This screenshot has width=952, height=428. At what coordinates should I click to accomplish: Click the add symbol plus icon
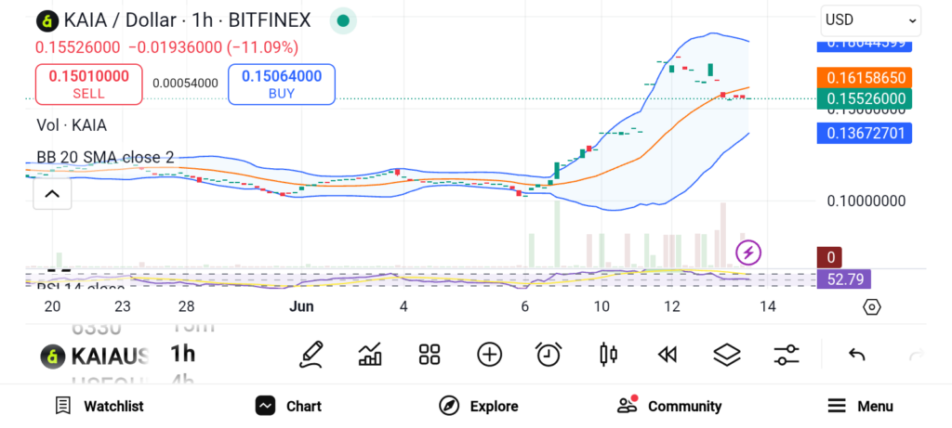489,354
